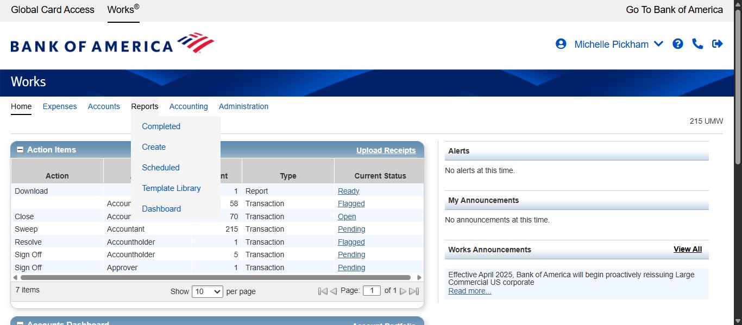The image size is (742, 325).
Task: Click the log out arrow icon
Action: [718, 44]
